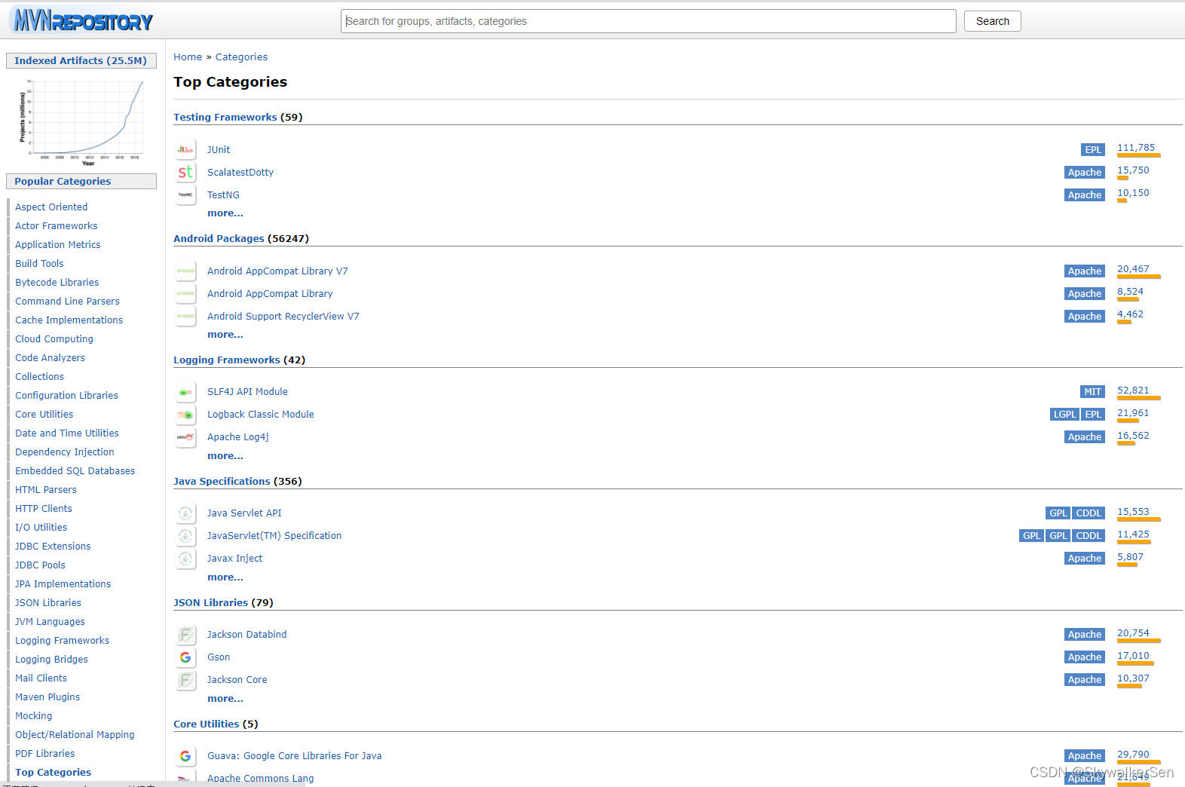The image size is (1185, 787).
Task: Click usage bar under 15,553
Action: coord(1139,520)
